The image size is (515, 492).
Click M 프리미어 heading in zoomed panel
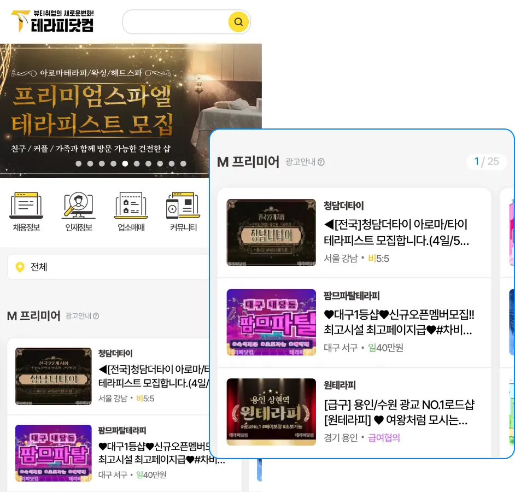click(248, 162)
